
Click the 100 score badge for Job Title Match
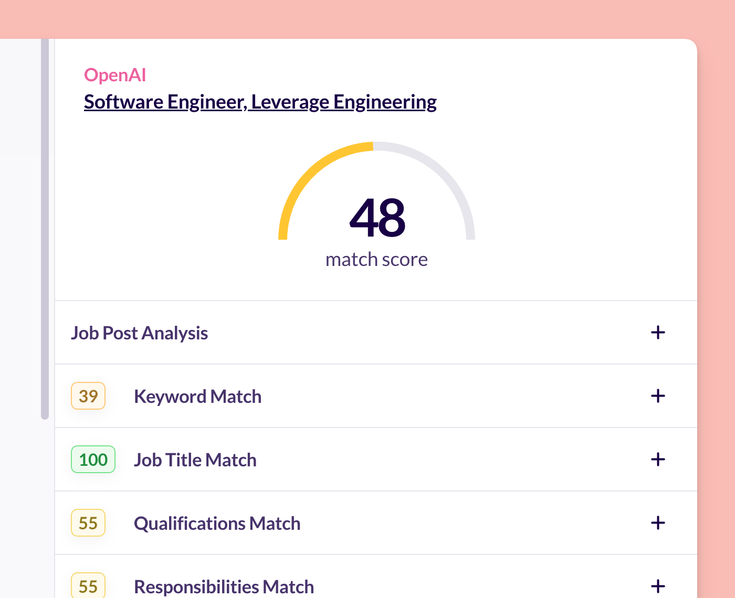[x=93, y=460]
